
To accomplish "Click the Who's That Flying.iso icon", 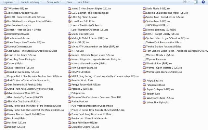I will pos(144,102).
